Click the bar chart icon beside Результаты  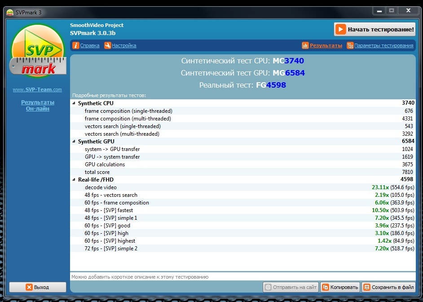pos(305,45)
